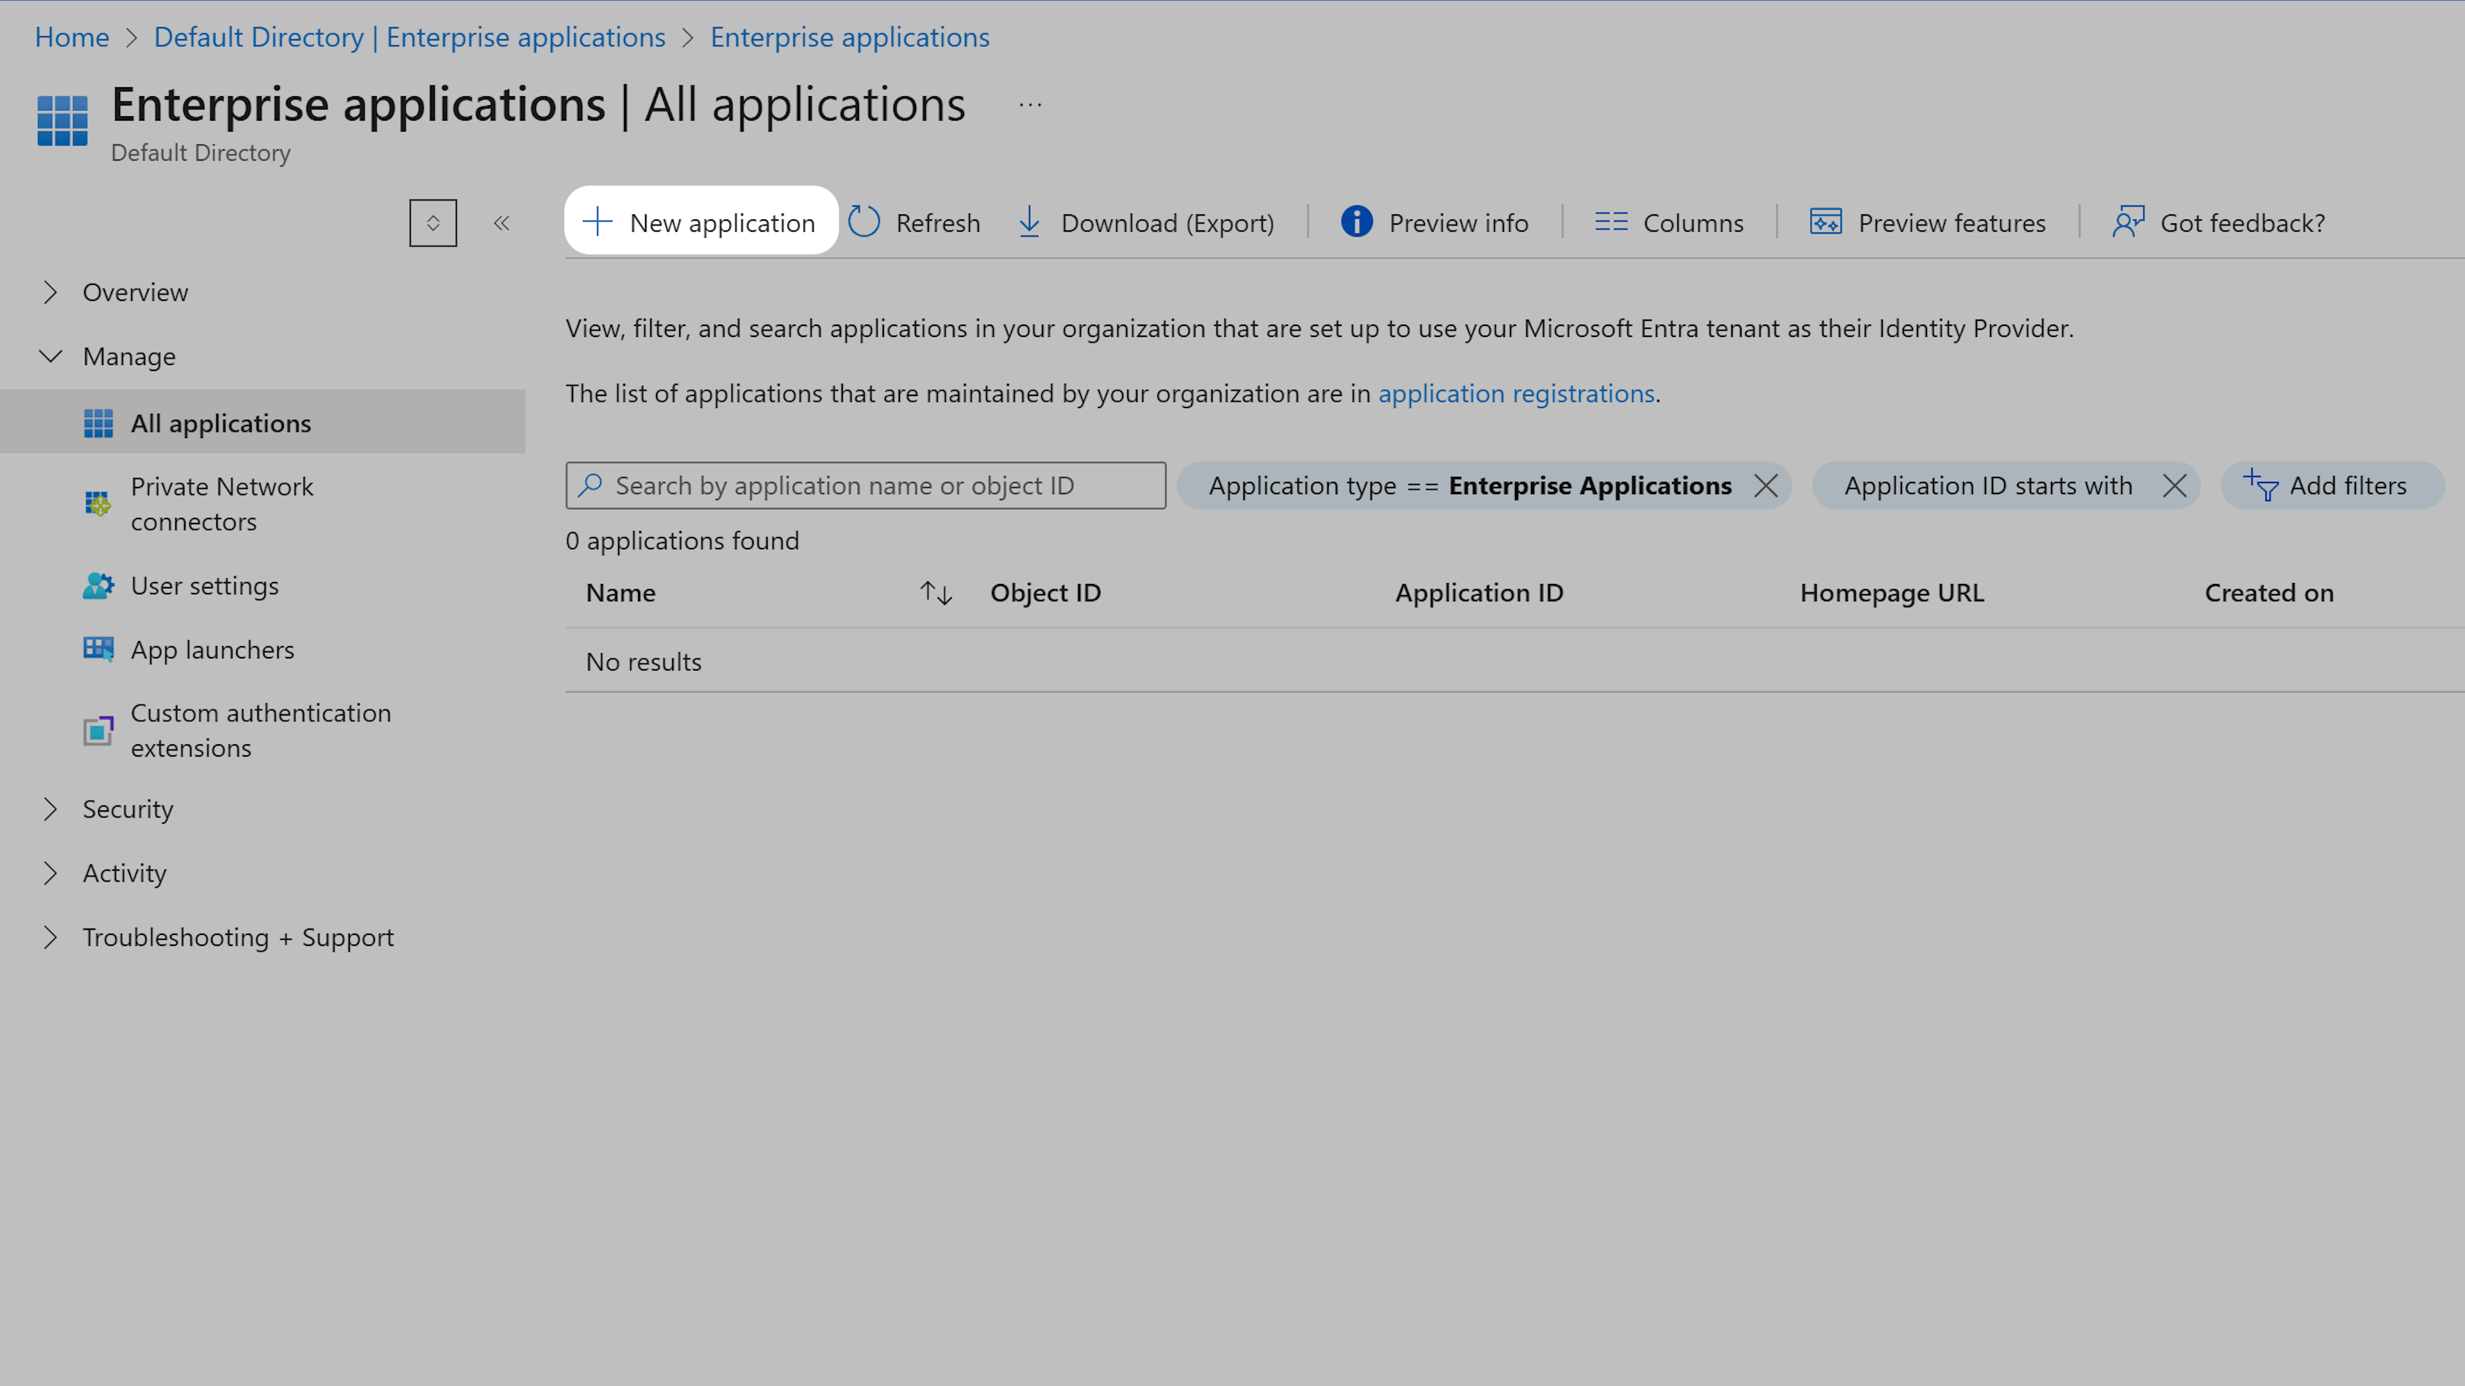
Task: Click the Columns label in the toolbar
Action: [x=1693, y=223]
